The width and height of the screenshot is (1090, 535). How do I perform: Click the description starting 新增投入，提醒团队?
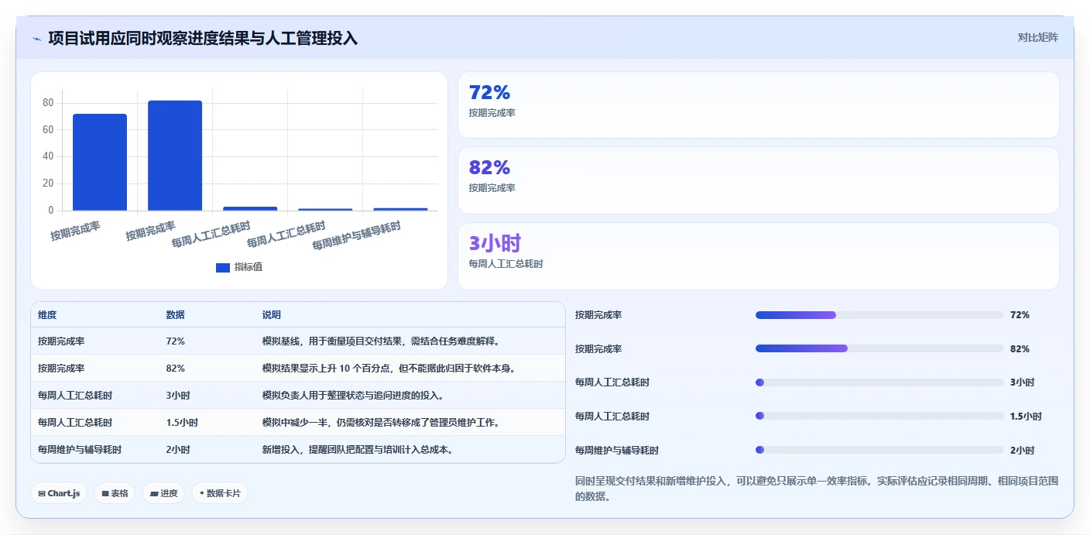tap(358, 449)
